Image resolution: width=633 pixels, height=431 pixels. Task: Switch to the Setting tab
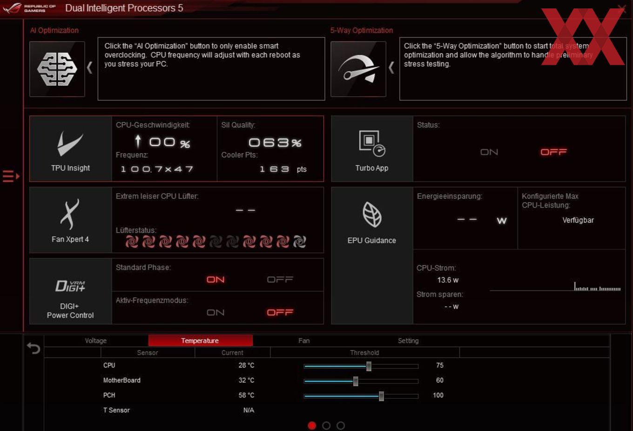click(408, 341)
